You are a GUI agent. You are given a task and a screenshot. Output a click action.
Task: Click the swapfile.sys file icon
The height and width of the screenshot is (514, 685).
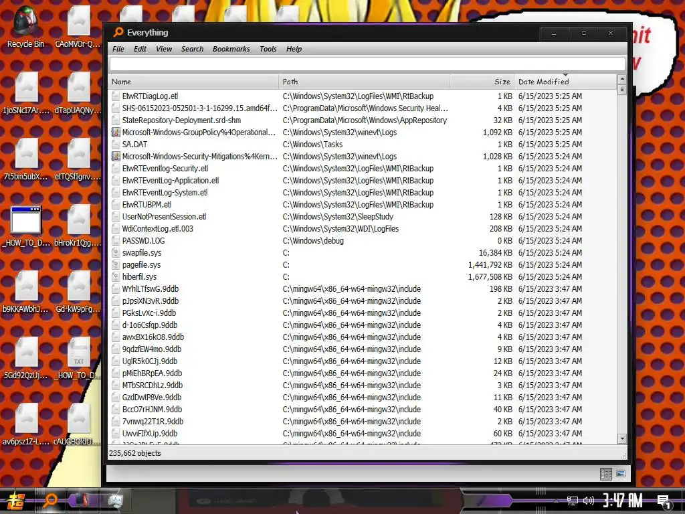pos(116,252)
